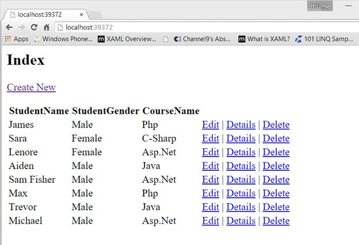
Task: View Details for Lenore
Action: click(x=241, y=152)
